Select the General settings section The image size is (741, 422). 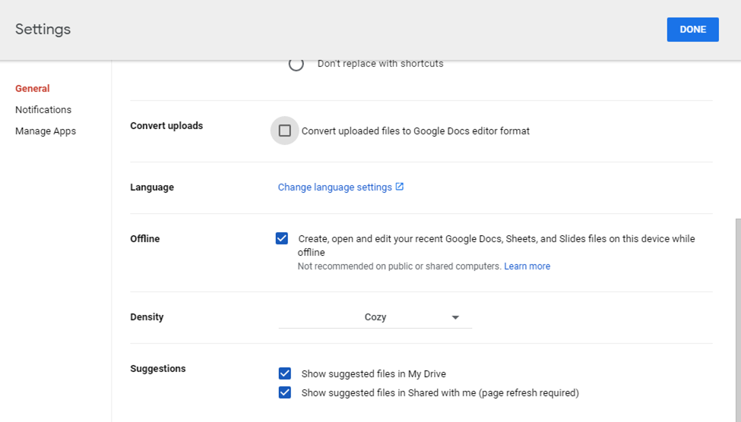point(33,89)
